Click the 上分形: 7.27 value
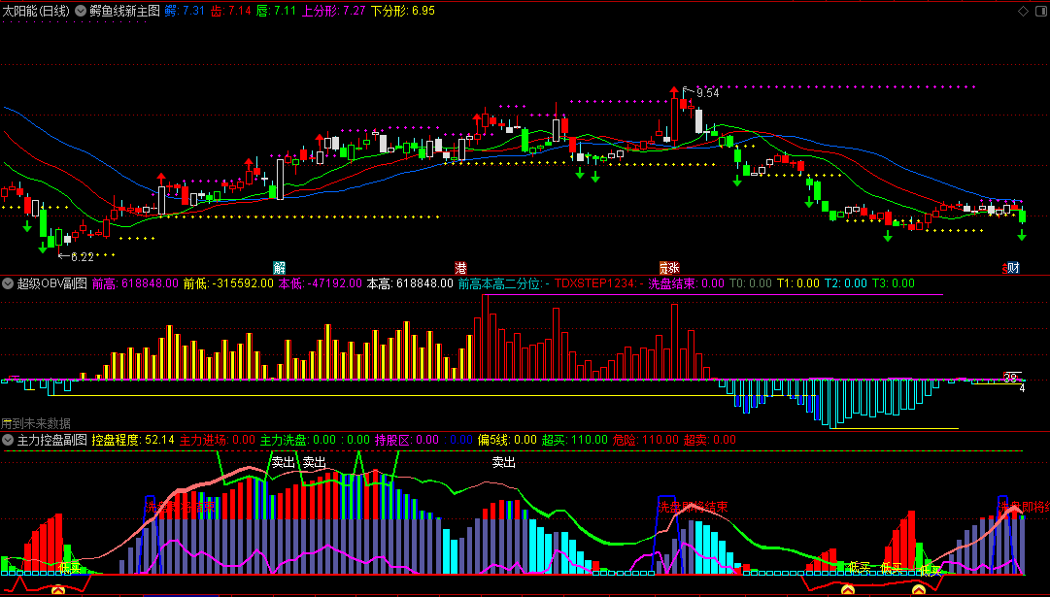 (333, 11)
